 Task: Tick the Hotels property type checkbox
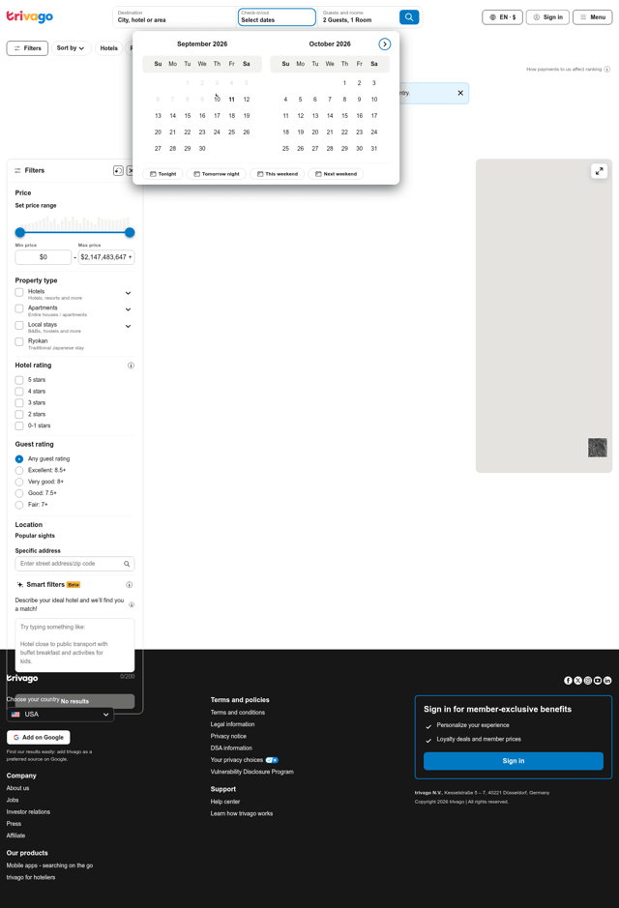click(x=19, y=292)
